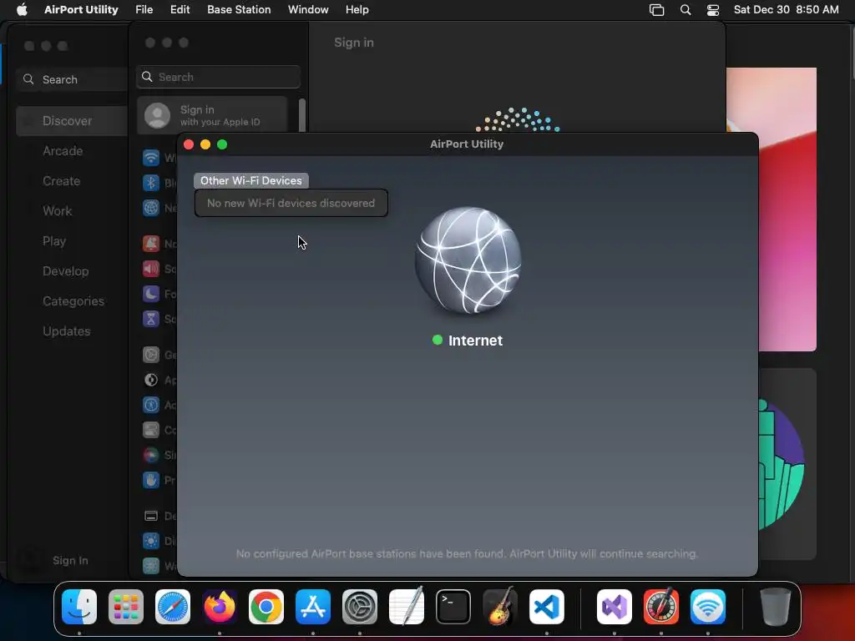The height and width of the screenshot is (641, 855).
Task: Select Notifications bell icon in System Settings
Action: click(x=151, y=244)
